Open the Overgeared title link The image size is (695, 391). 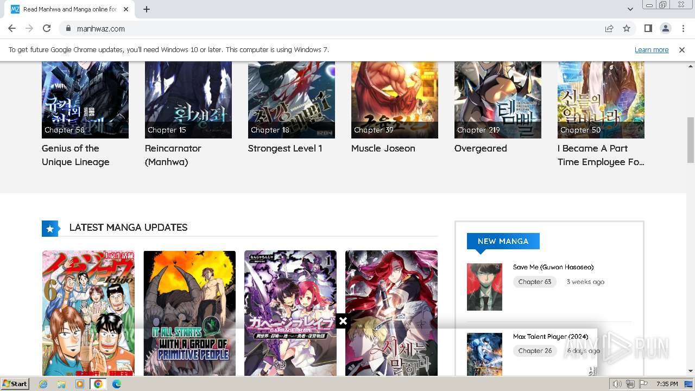481,148
